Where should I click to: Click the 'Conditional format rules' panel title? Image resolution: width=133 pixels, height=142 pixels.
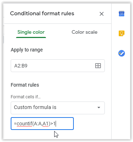[x=42, y=13]
